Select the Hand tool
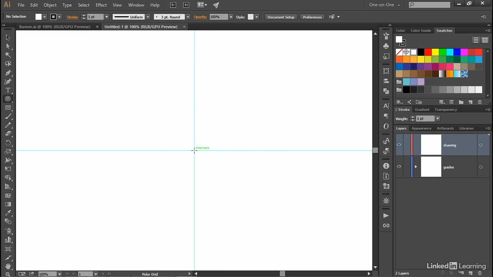 [8, 266]
